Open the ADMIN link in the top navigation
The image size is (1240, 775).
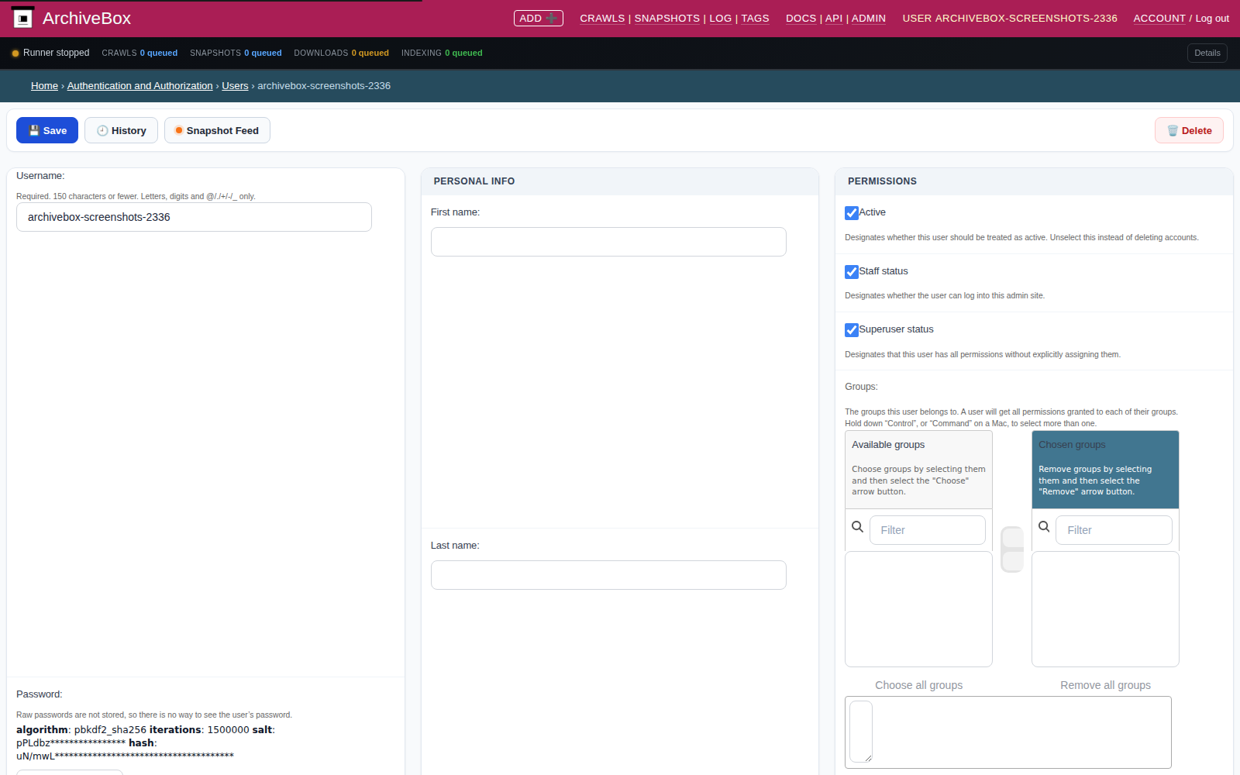[869, 19]
